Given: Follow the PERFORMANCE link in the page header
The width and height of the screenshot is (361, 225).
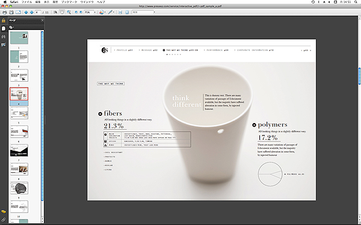Looking at the screenshot, I should click(216, 50).
